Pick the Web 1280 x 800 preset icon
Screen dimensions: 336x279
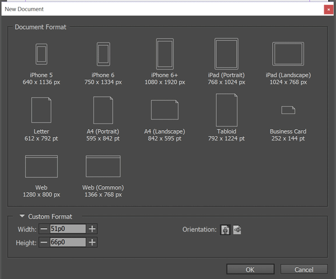(x=41, y=167)
